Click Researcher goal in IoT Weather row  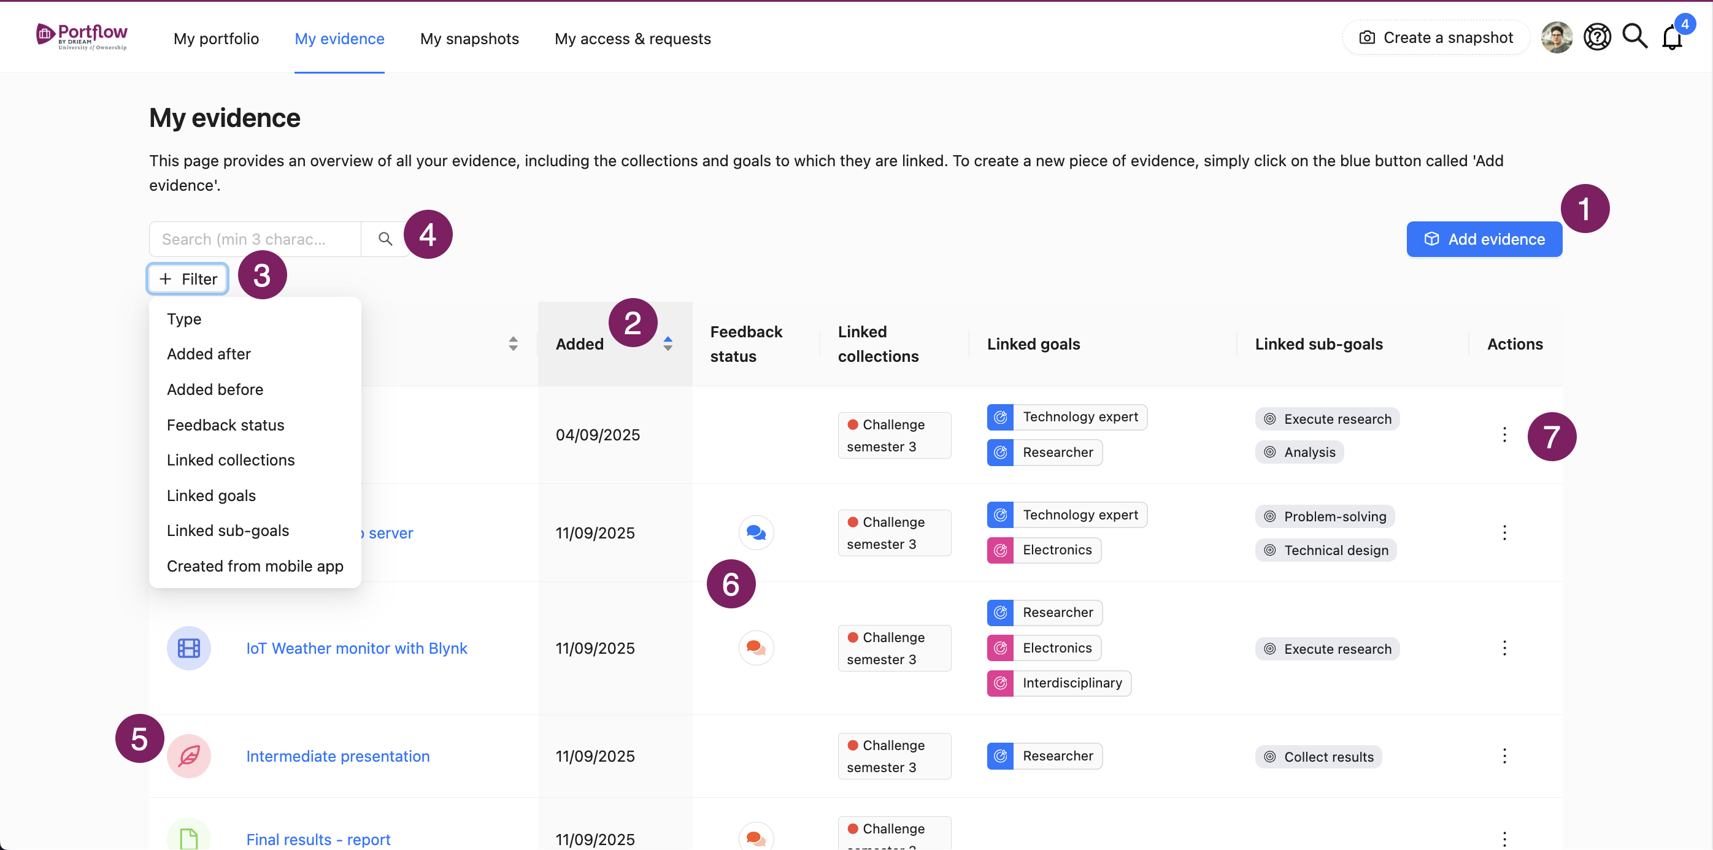[1044, 612]
